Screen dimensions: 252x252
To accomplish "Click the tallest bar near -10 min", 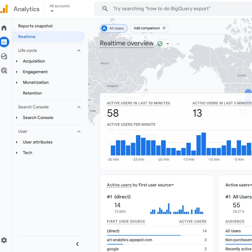I will point(203,144).
